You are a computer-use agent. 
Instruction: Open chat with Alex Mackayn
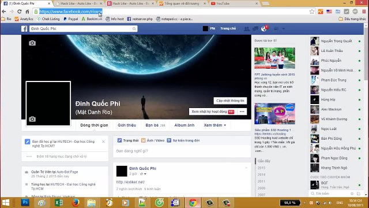[x=336, y=109]
